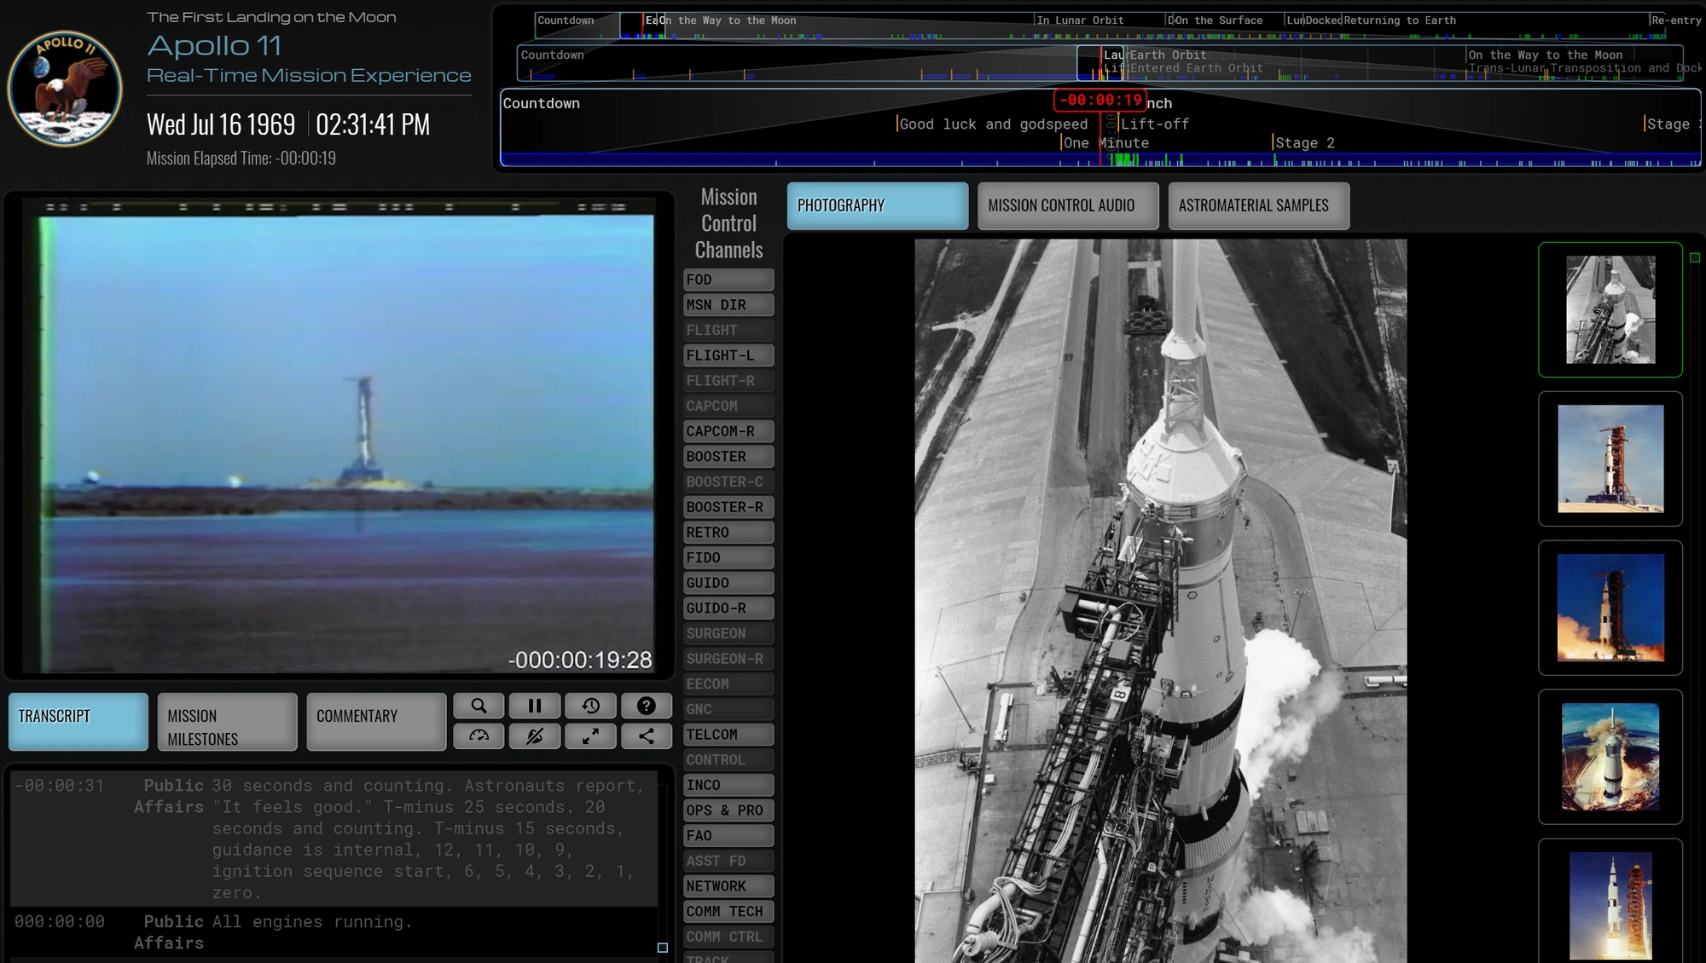
Task: Open the liftoff flames rocket thumbnail
Action: (x=1610, y=608)
